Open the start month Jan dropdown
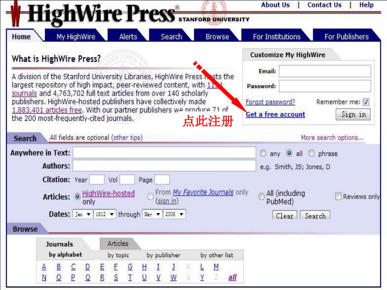Image resolution: width=387 pixels, height=290 pixels. click(x=83, y=214)
